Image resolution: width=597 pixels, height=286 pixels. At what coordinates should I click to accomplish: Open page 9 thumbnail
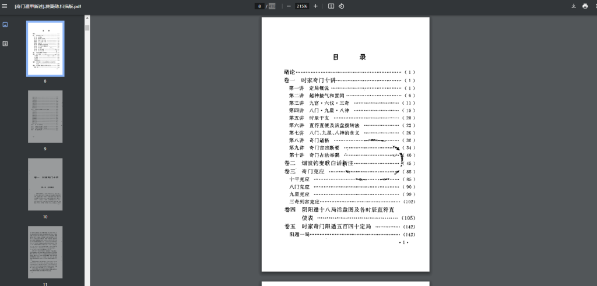(x=45, y=116)
